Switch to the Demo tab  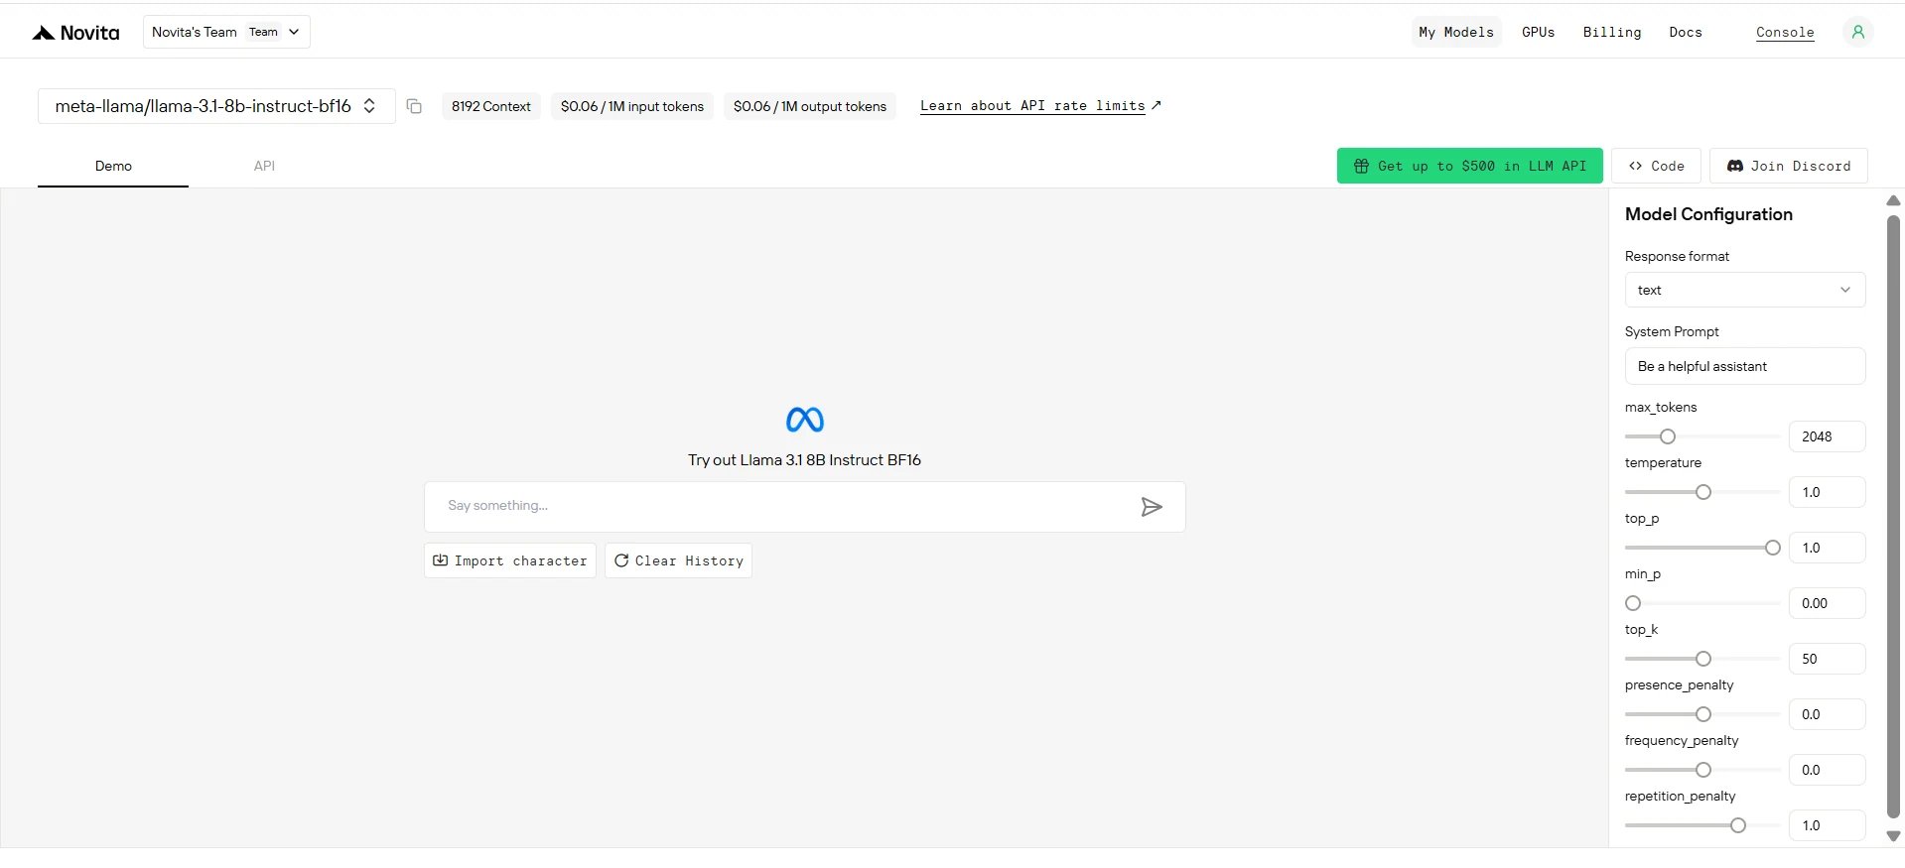[x=113, y=166]
